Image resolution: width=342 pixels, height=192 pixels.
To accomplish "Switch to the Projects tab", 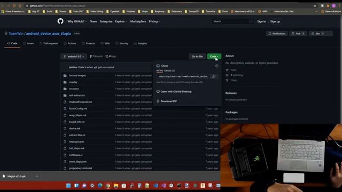I will [x=88, y=44].
